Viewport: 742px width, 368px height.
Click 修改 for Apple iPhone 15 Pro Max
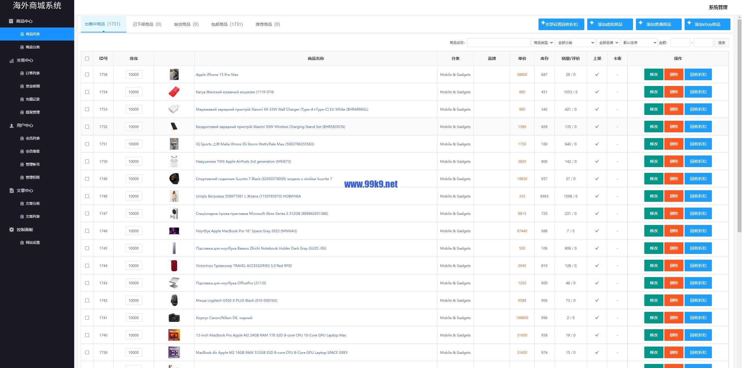[x=654, y=74]
